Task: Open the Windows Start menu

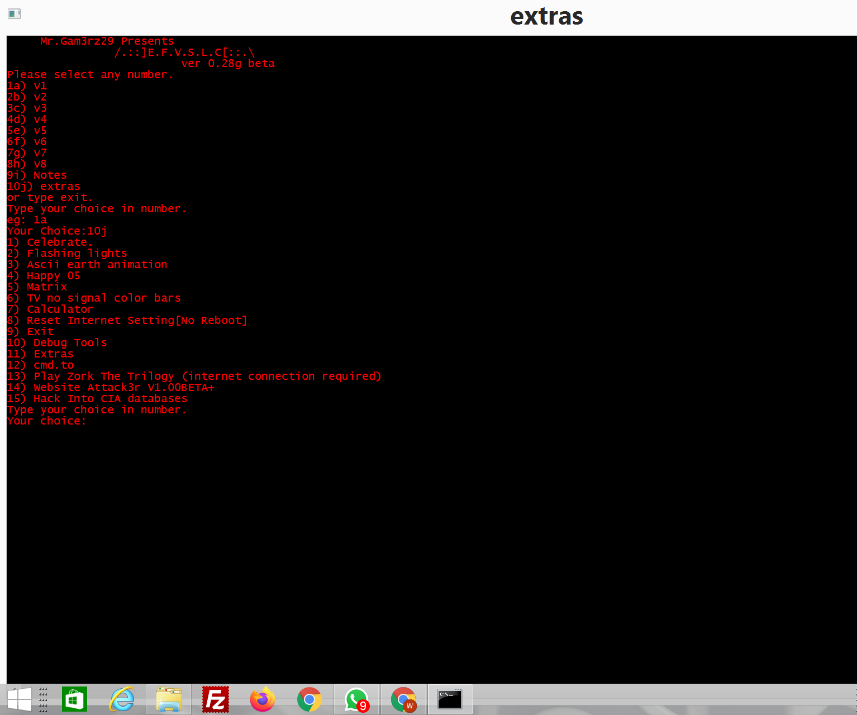Action: coord(20,699)
